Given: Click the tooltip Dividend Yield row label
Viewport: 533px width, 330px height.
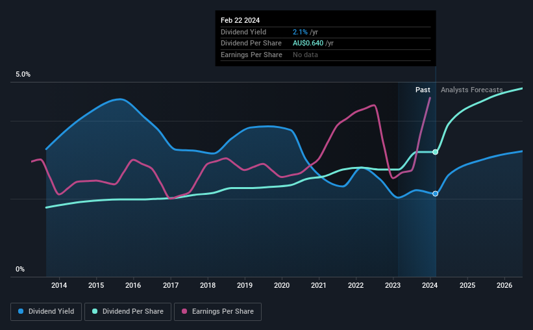Looking at the screenshot, I should [243, 32].
